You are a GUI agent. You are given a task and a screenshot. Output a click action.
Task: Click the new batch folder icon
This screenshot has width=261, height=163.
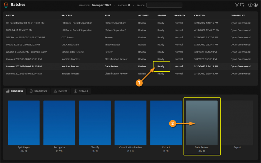tap(242, 5)
